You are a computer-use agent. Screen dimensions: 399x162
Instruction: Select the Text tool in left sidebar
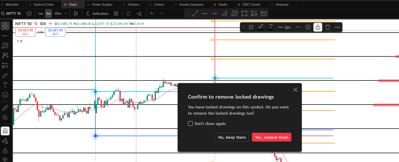click(x=5, y=85)
